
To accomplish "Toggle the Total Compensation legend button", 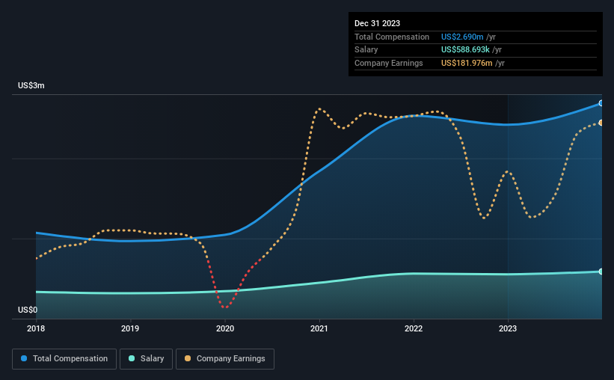I will 64,359.
